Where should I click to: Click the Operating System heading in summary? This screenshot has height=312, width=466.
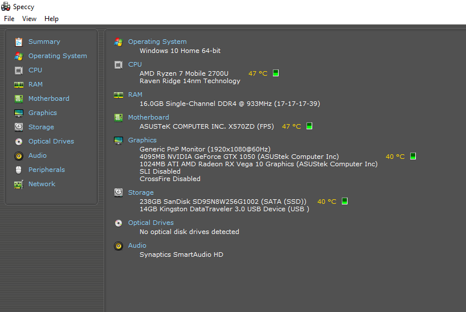point(157,42)
